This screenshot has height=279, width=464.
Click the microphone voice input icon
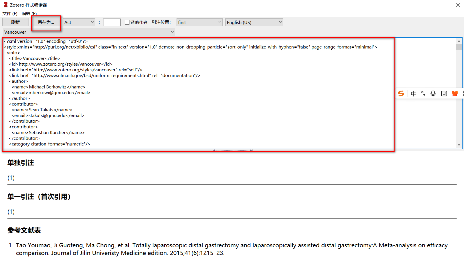pyautogui.click(x=433, y=94)
